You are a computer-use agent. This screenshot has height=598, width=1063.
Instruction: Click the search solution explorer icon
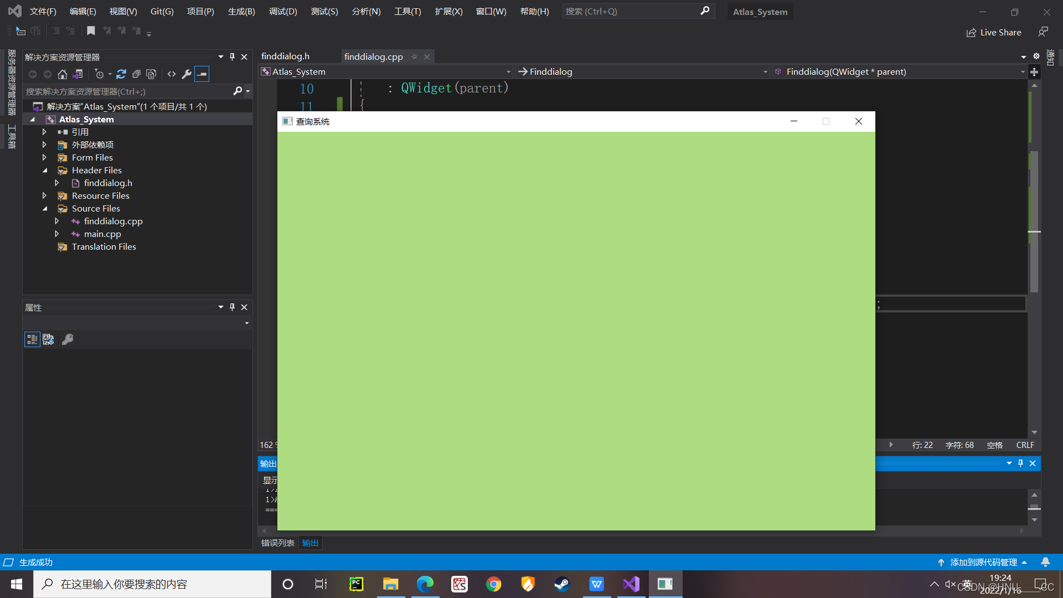[x=238, y=91]
